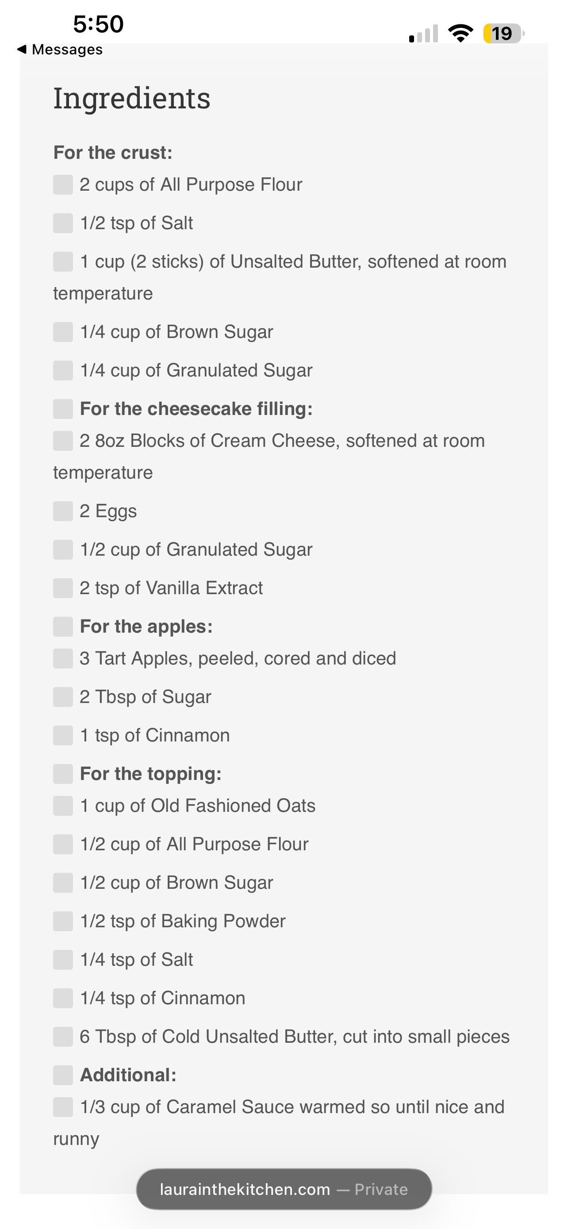Check the 2 8oz Blocks Cream Cheese box
The width and height of the screenshot is (568, 1229).
(63, 441)
